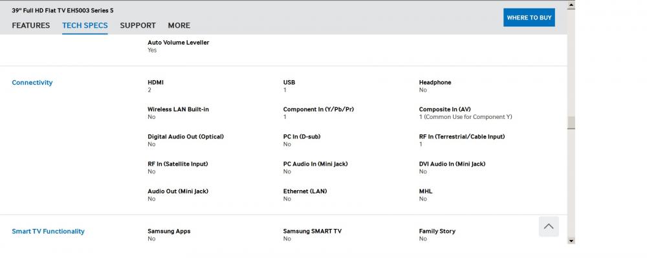The image size is (647, 258).
Task: Click the HDMI spec label
Action: 155,82
